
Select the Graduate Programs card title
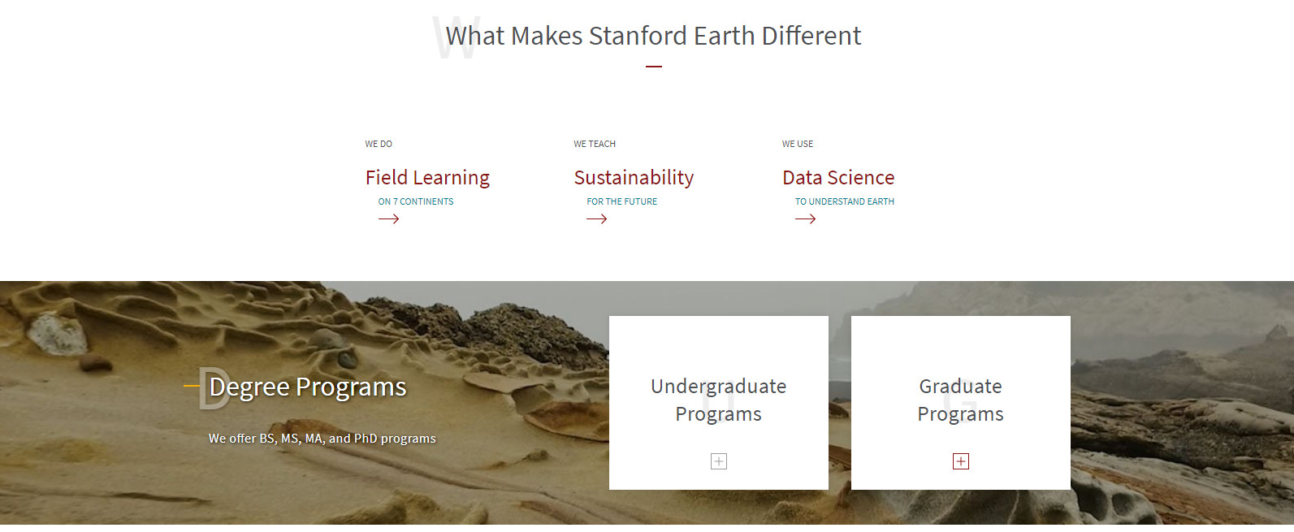[x=961, y=400]
